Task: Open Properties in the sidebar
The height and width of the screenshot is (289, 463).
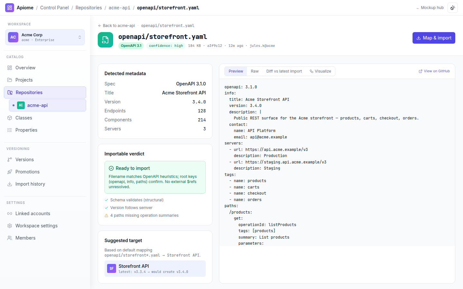Action: [x=45, y=130]
